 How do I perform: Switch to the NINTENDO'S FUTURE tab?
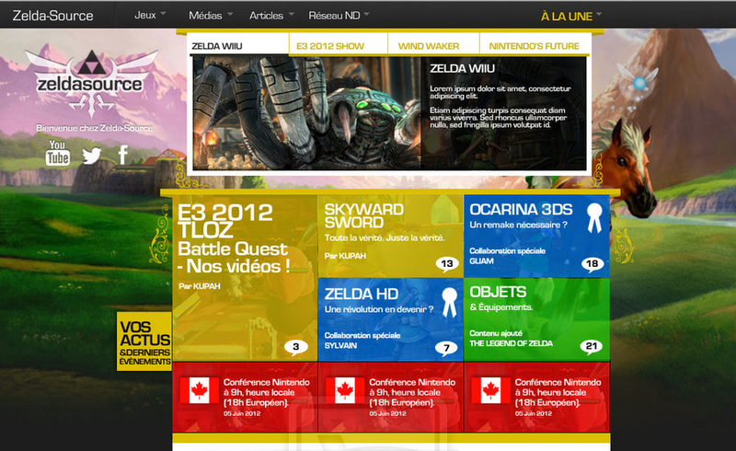point(534,46)
